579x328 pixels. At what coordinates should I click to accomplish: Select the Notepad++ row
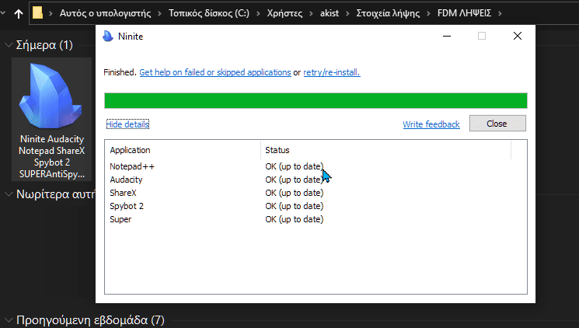tap(316, 166)
